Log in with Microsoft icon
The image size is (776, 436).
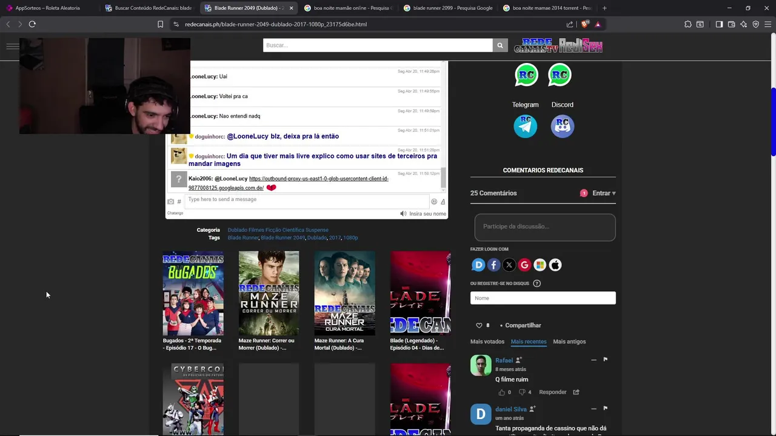(540, 265)
